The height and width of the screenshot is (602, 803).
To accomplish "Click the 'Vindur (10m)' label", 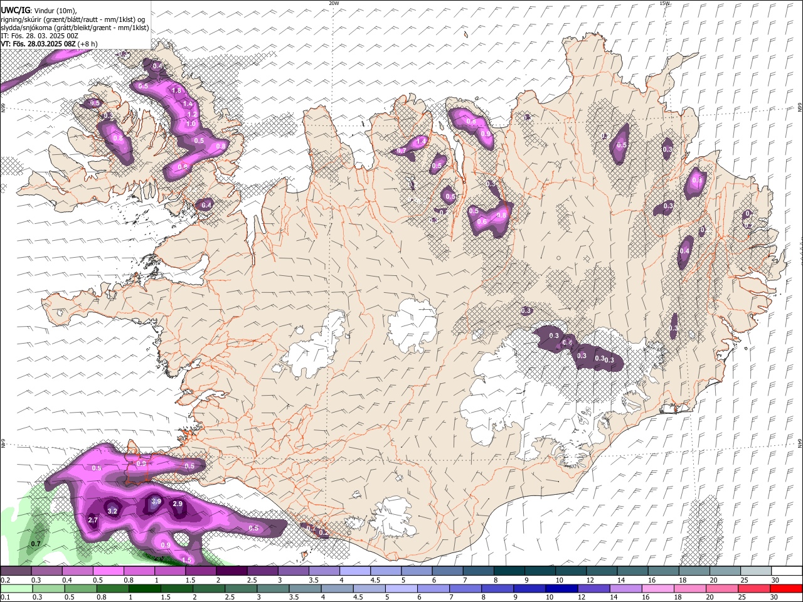I will [x=55, y=11].
